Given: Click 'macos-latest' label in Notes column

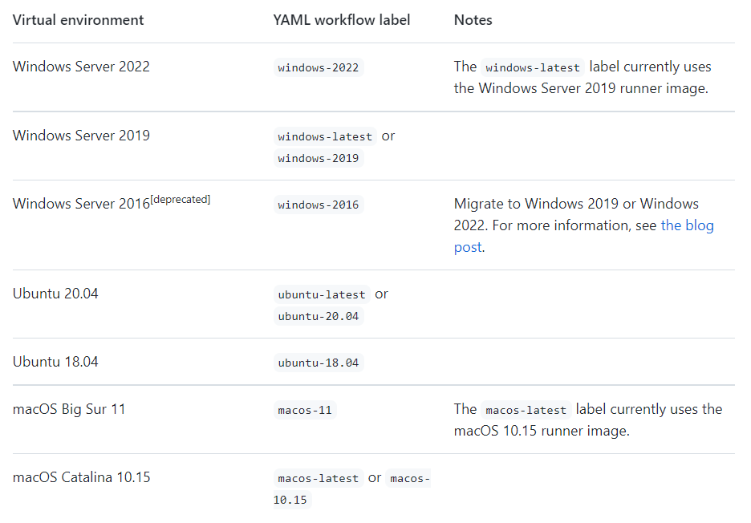Looking at the screenshot, I should (x=526, y=410).
